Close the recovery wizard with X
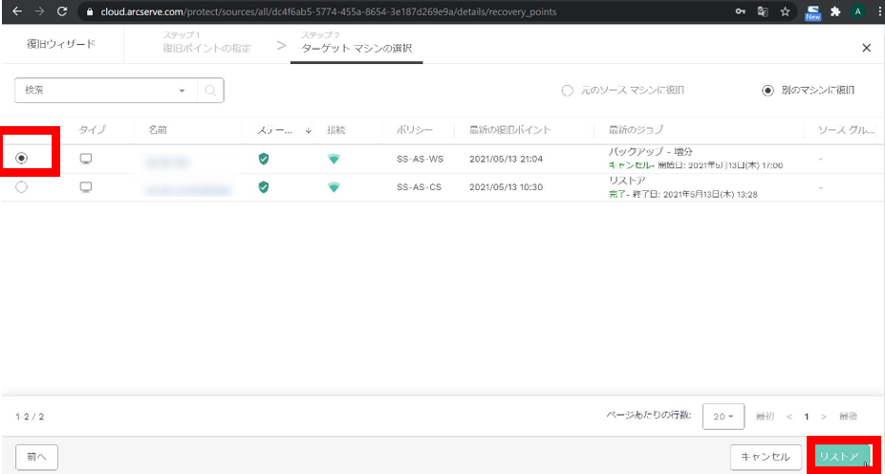The height and width of the screenshot is (474, 885). click(x=866, y=47)
